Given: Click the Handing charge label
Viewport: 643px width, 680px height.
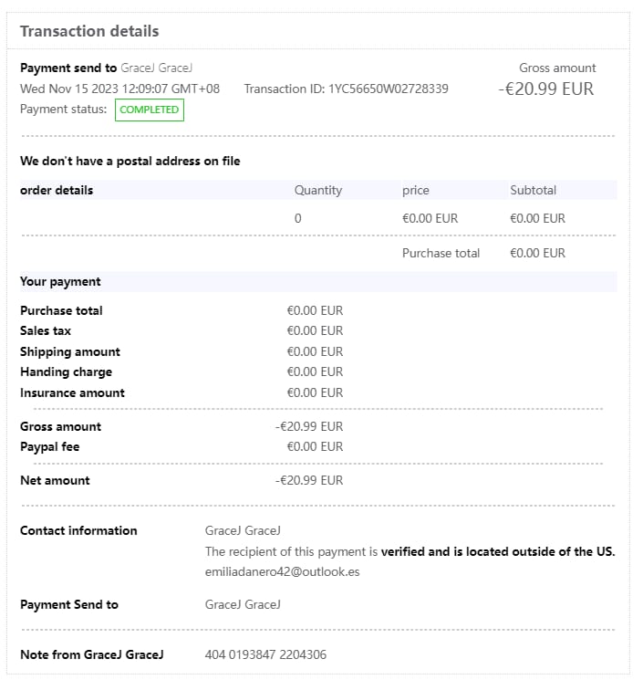Looking at the screenshot, I should pyautogui.click(x=66, y=371).
